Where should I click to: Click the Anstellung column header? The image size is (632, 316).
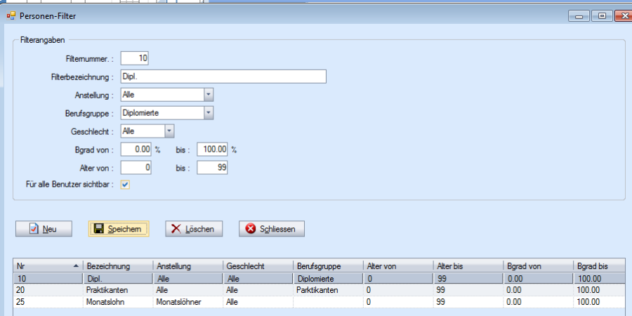click(188, 266)
